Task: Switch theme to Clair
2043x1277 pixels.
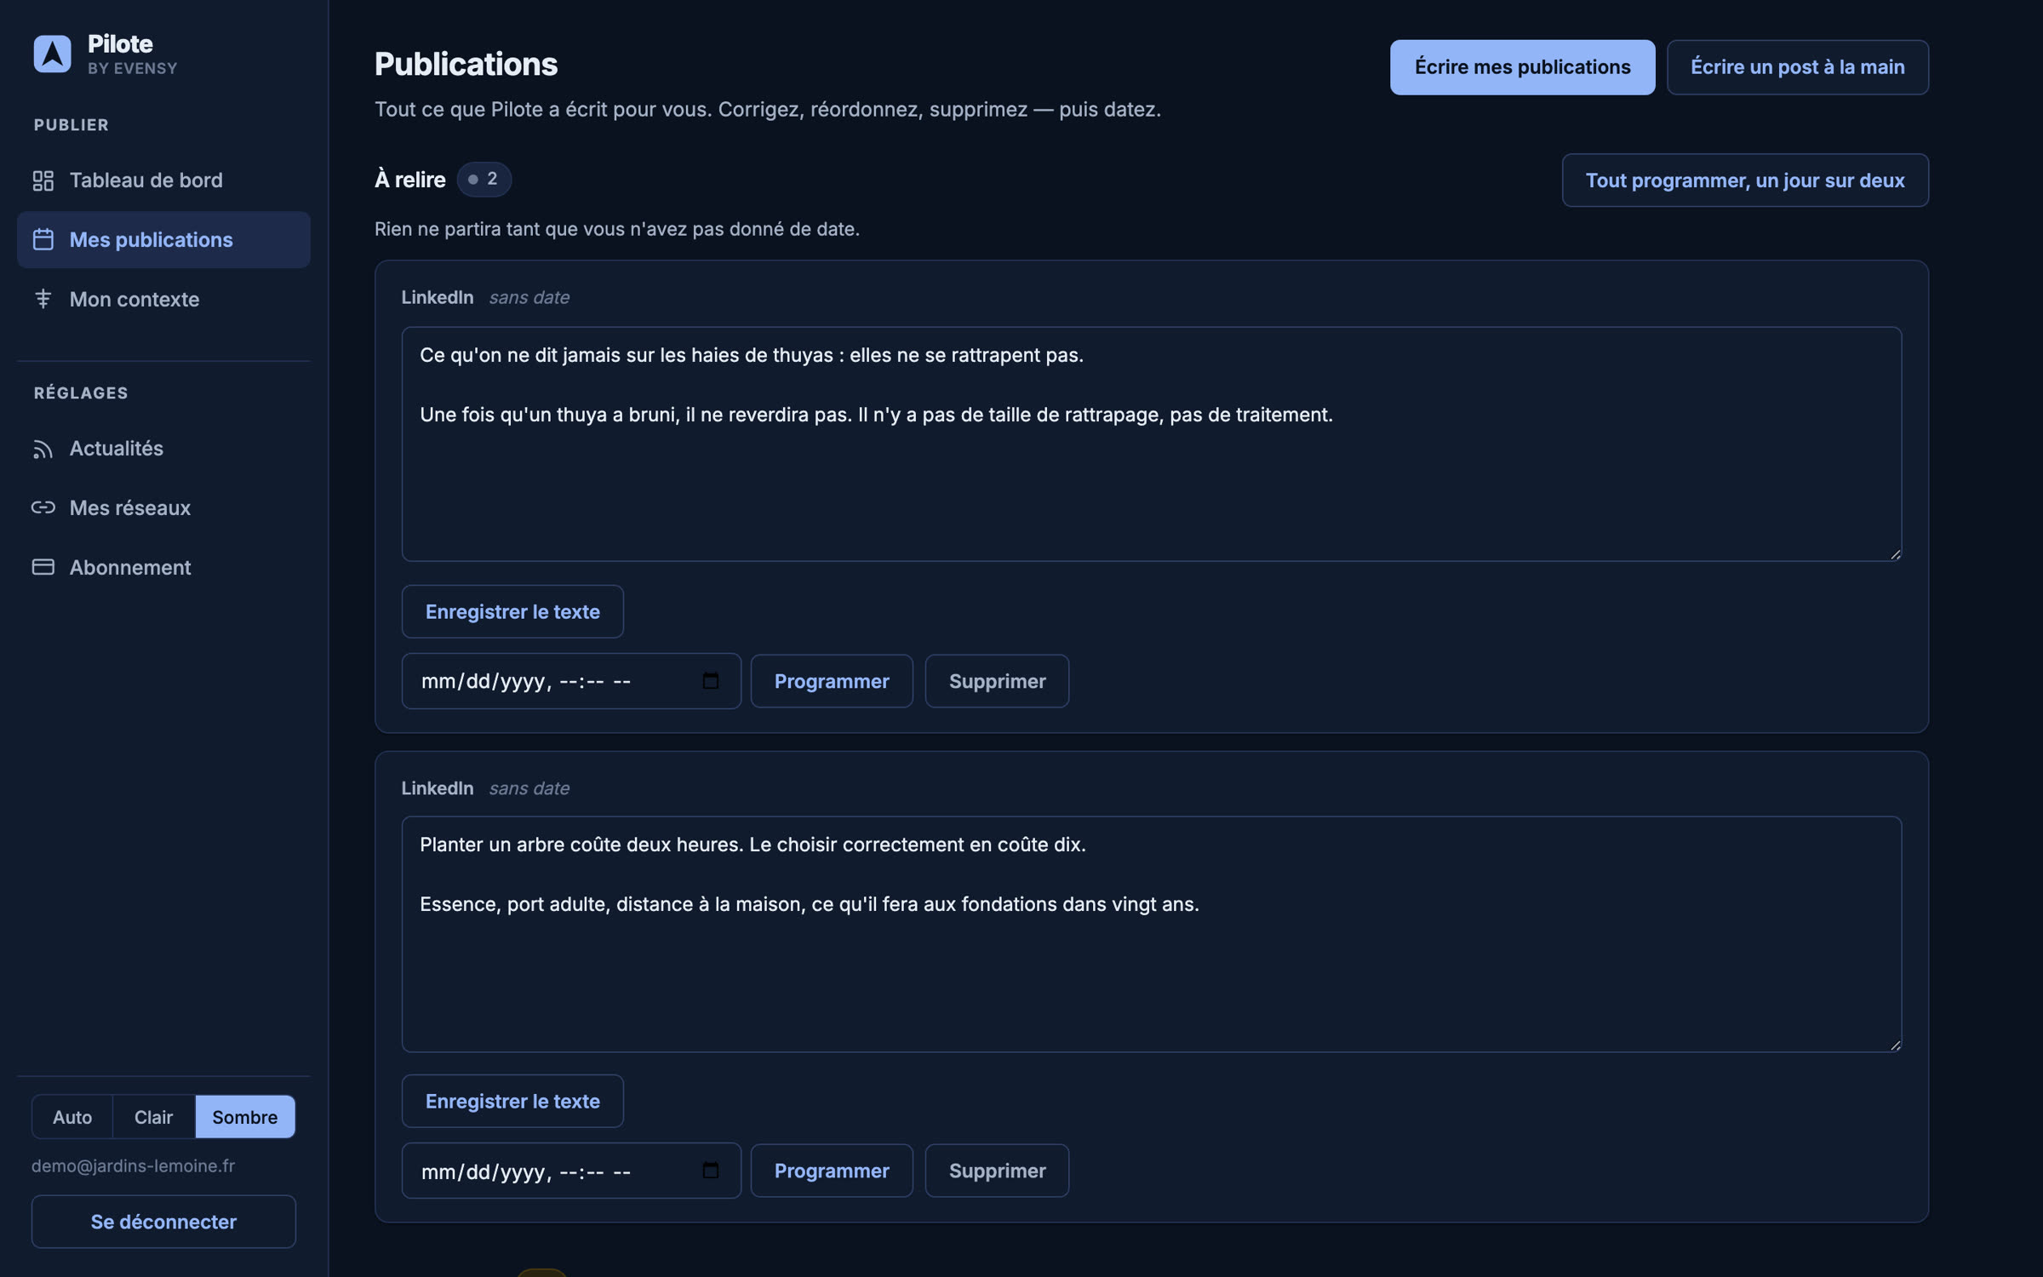Action: coord(154,1117)
